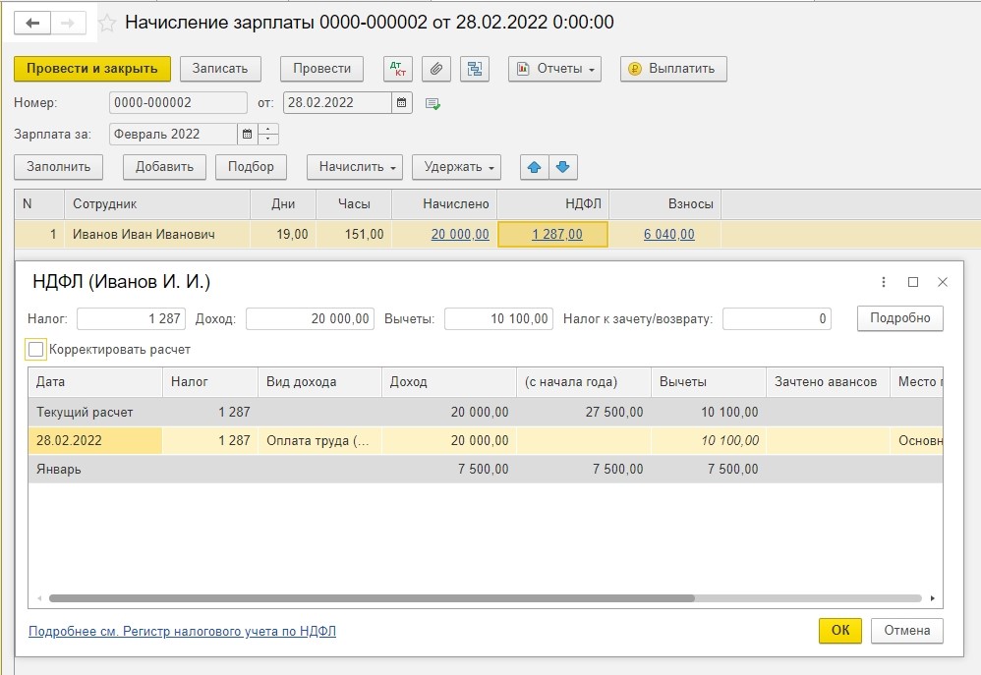
Task: Select the Январь row
Action: (485, 470)
